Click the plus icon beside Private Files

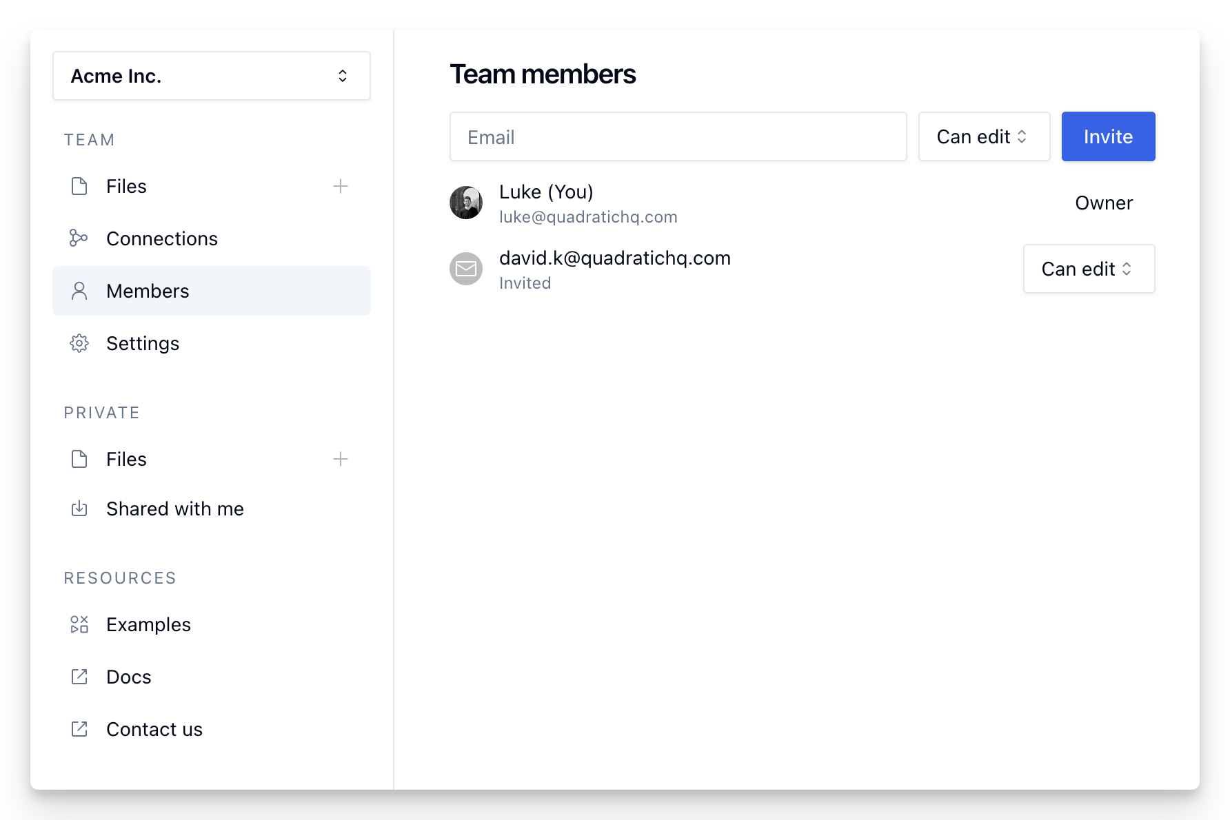coord(341,459)
